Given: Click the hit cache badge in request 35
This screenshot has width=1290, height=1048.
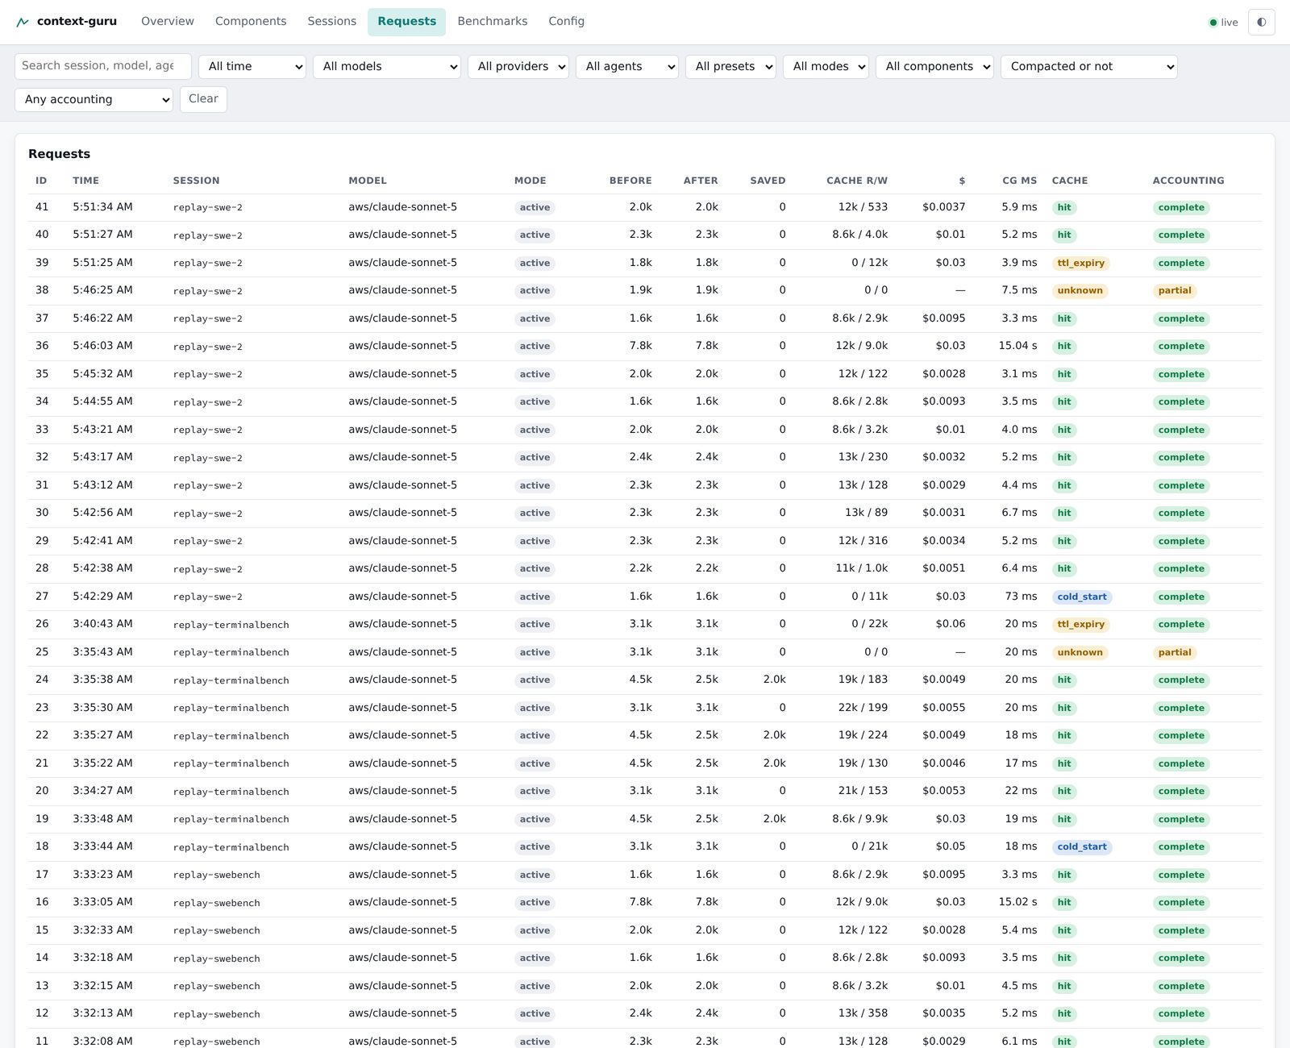Looking at the screenshot, I should point(1064,375).
